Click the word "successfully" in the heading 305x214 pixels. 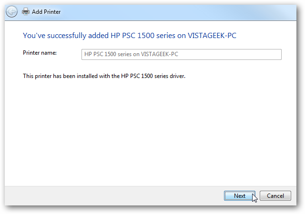pos(67,36)
